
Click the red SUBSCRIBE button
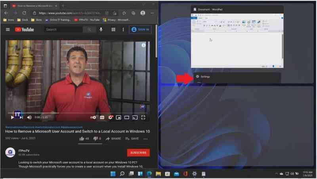point(138,153)
